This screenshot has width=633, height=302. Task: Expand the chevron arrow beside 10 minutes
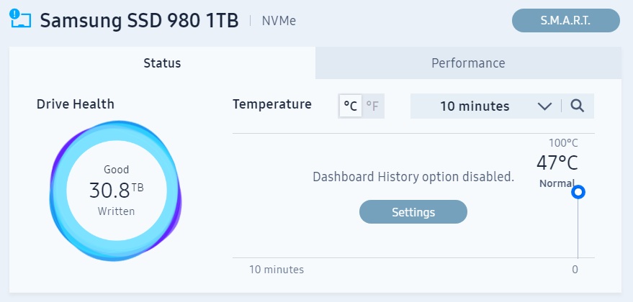click(x=544, y=106)
